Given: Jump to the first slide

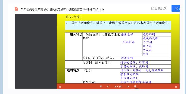Looking at the screenshot, I should 101,86.
